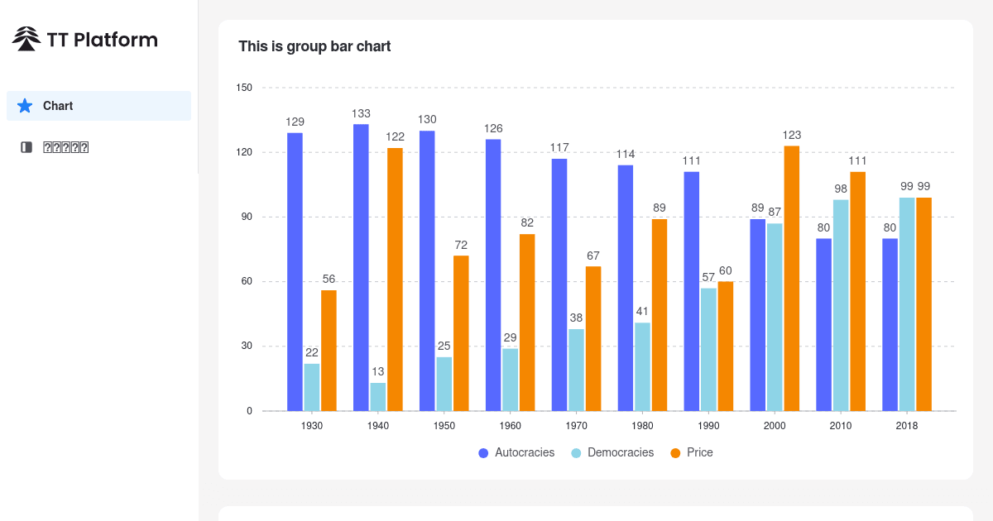Select the short Democracies bar labeled 13
This screenshot has width=993, height=521.
377,397
